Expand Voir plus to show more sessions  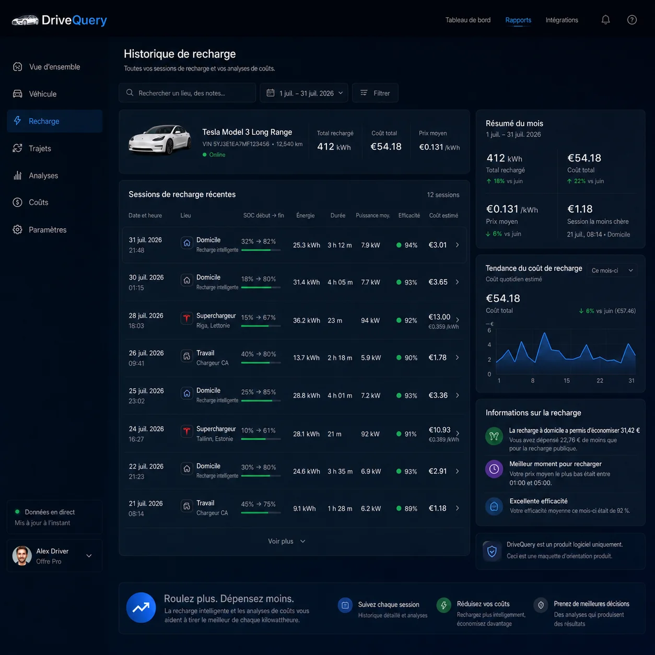(286, 541)
